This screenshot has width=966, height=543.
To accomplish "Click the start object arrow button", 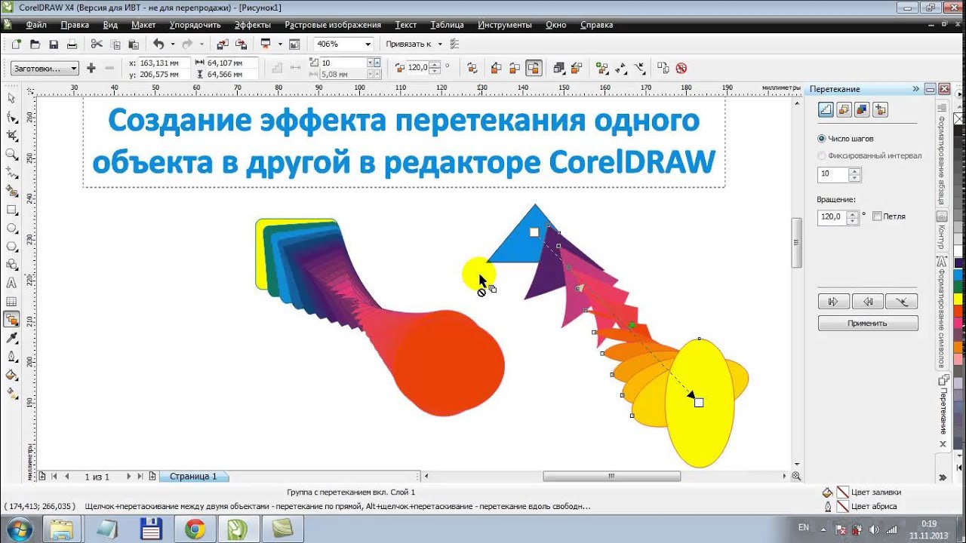I will click(x=834, y=302).
